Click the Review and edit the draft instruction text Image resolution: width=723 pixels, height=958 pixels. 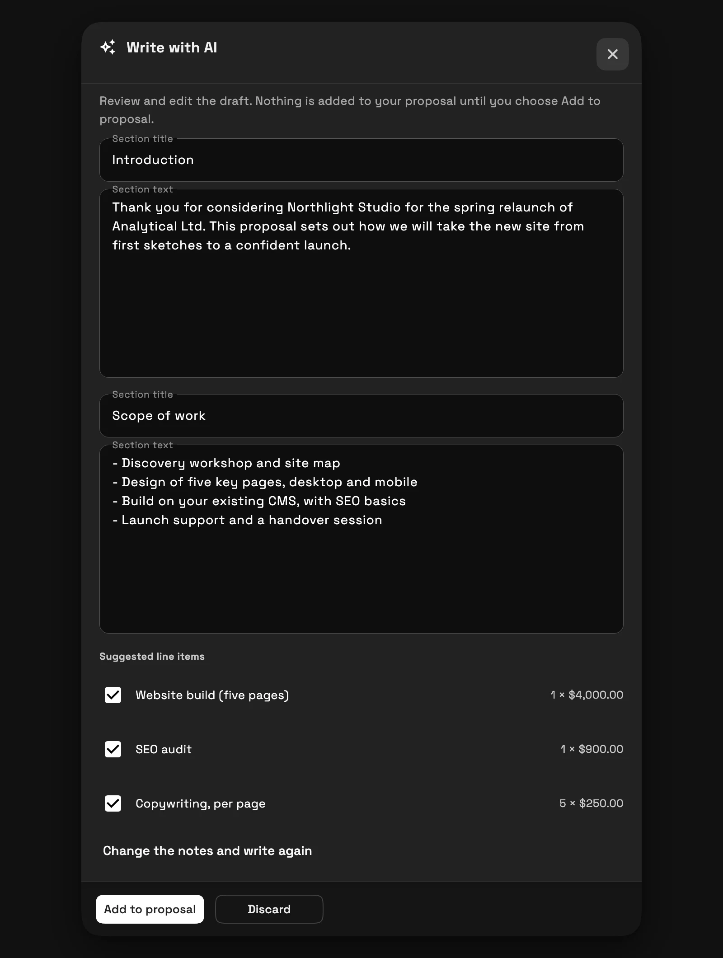point(350,110)
